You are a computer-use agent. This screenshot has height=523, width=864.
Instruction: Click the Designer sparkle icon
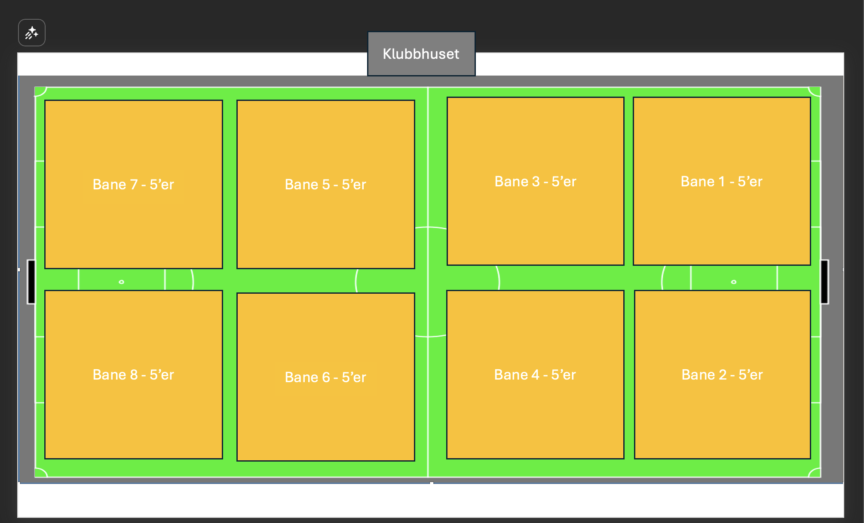tap(31, 33)
